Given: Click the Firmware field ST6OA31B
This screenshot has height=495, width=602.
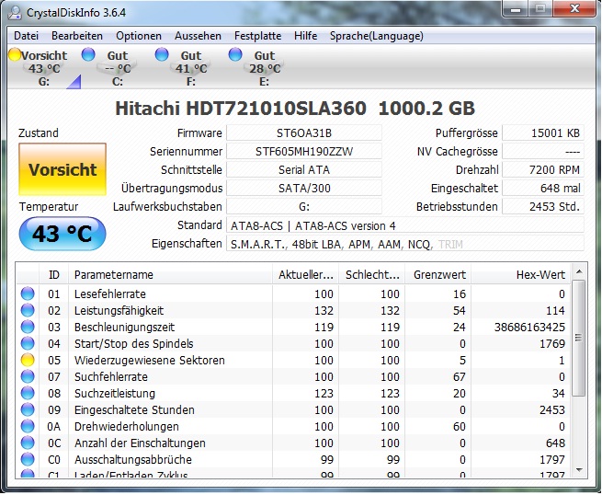Looking at the screenshot, I should [x=304, y=133].
